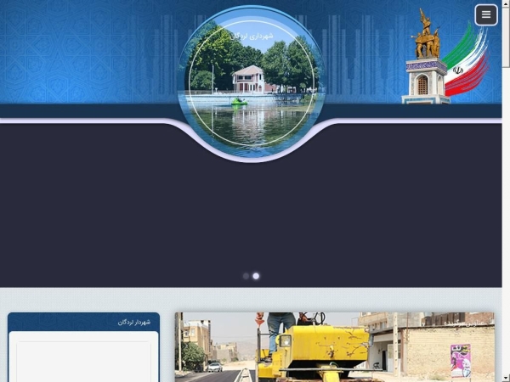510x382 pixels.
Task: Select the second slider pagination dot
Action: coord(256,276)
